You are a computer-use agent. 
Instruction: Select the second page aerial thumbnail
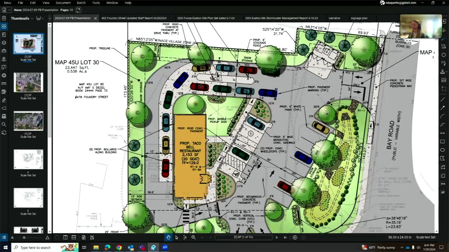pos(28,82)
